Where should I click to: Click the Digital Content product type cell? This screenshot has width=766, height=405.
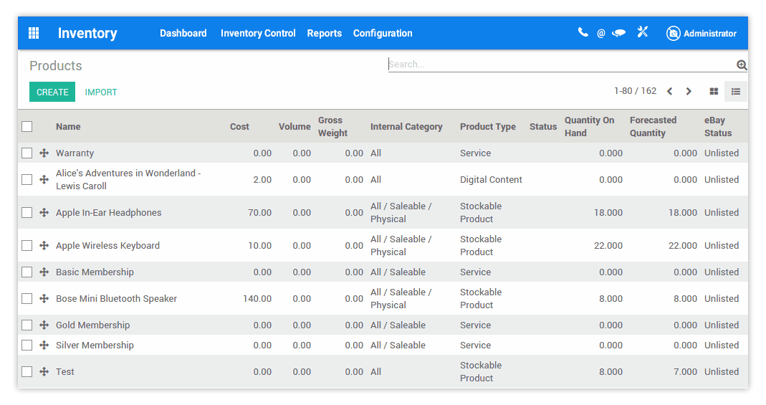click(491, 179)
